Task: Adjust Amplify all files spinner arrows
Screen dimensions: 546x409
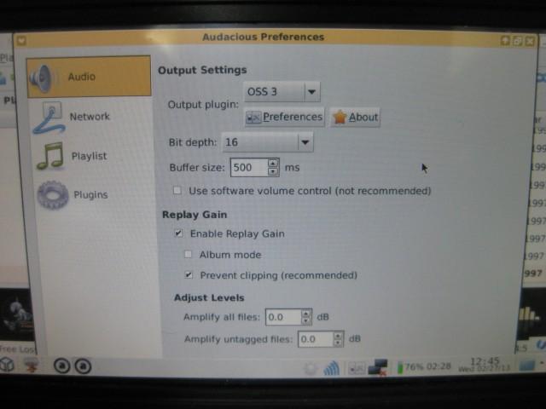Action: point(306,317)
